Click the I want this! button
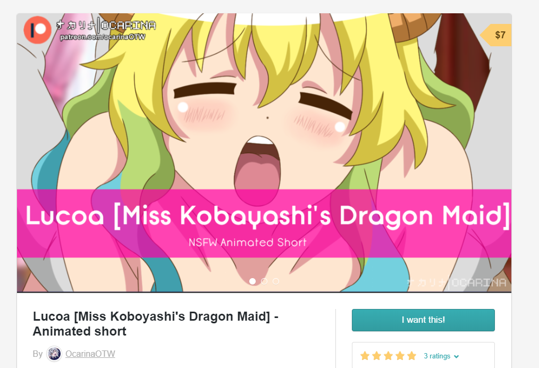 (423, 320)
